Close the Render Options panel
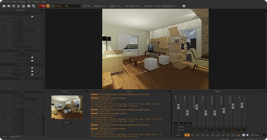 pyautogui.click(x=43, y=10)
